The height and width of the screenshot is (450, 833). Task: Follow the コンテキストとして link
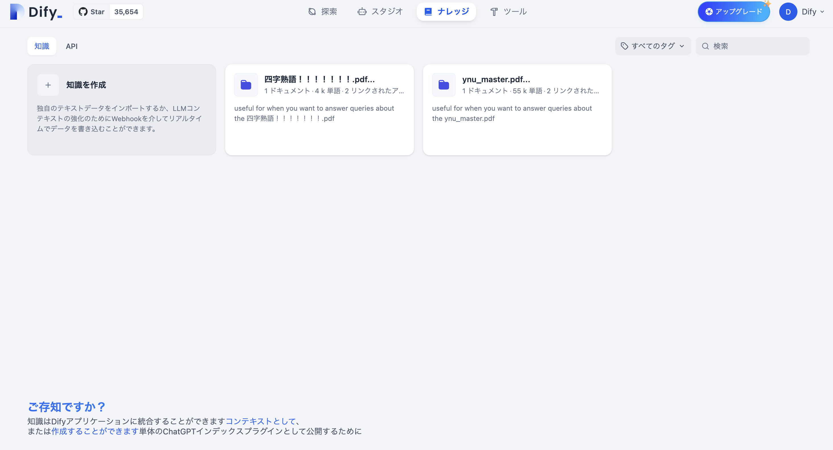tap(260, 421)
